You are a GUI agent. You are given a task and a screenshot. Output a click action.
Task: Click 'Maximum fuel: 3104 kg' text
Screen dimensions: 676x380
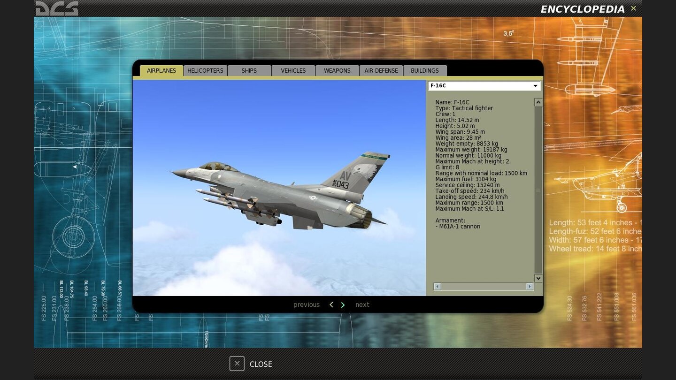click(466, 179)
